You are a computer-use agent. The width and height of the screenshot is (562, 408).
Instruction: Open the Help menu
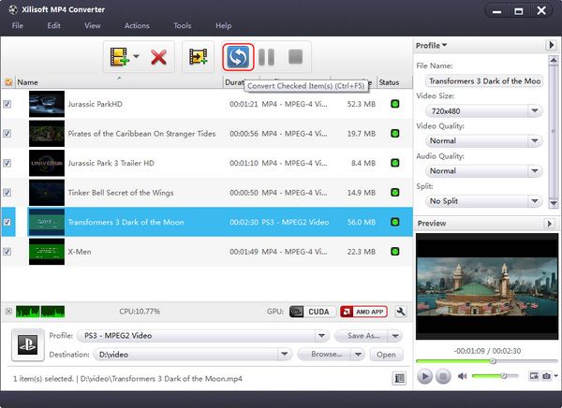pos(223,26)
